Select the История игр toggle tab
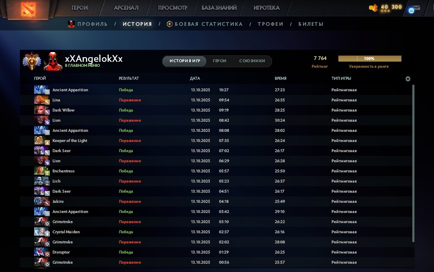The width and height of the screenshot is (434, 272). tap(184, 61)
